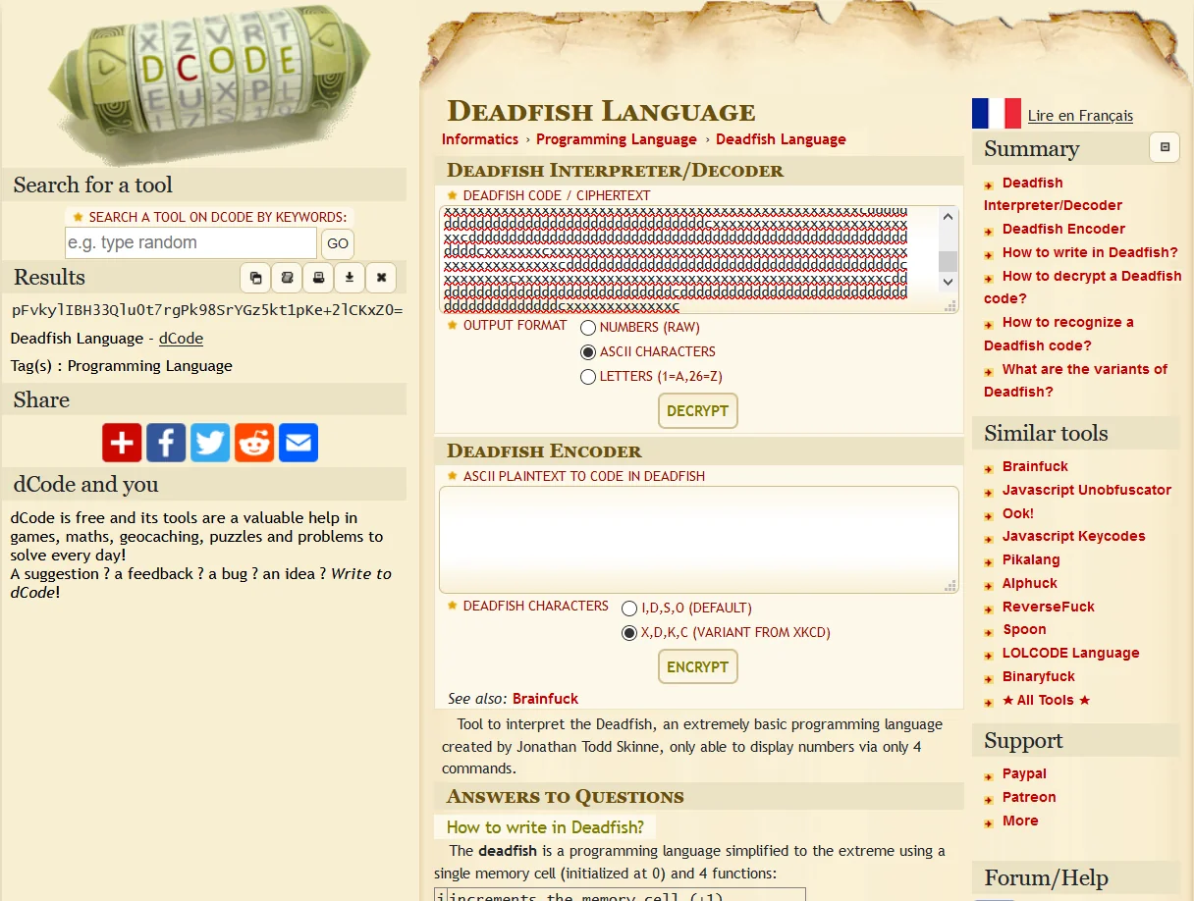Share by email icon
This screenshot has width=1194, height=901.
click(x=298, y=443)
